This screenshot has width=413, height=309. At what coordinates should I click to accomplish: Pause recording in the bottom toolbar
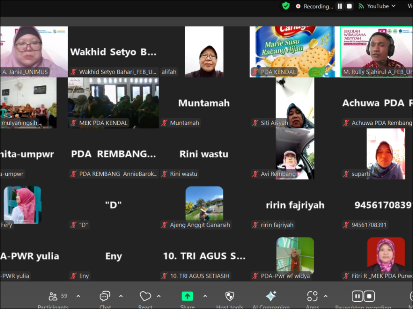click(x=357, y=297)
